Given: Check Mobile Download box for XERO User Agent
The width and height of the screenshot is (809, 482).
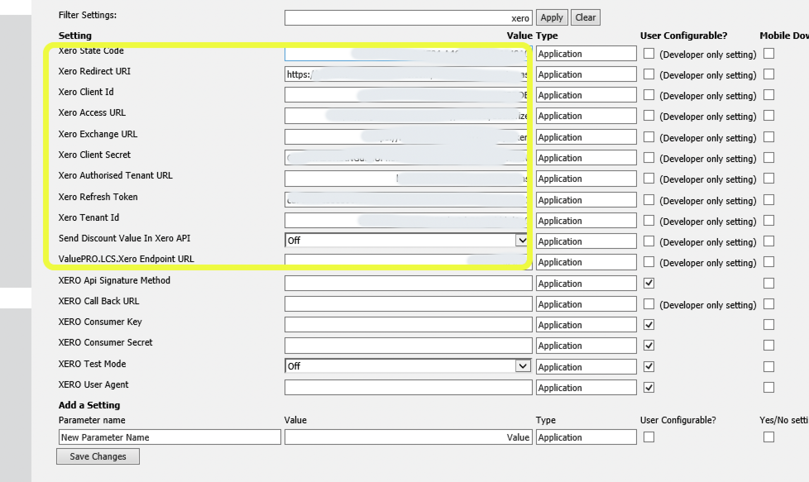Looking at the screenshot, I should [x=769, y=387].
